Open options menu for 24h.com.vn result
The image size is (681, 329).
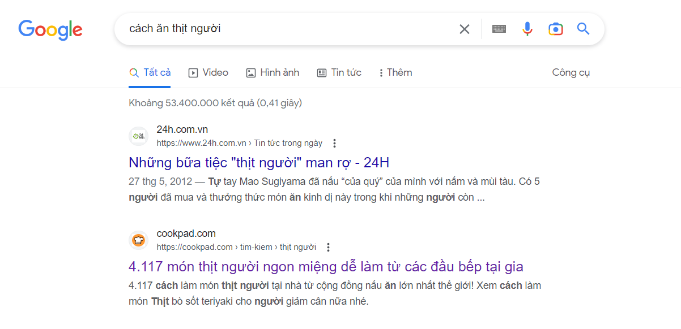coord(334,143)
